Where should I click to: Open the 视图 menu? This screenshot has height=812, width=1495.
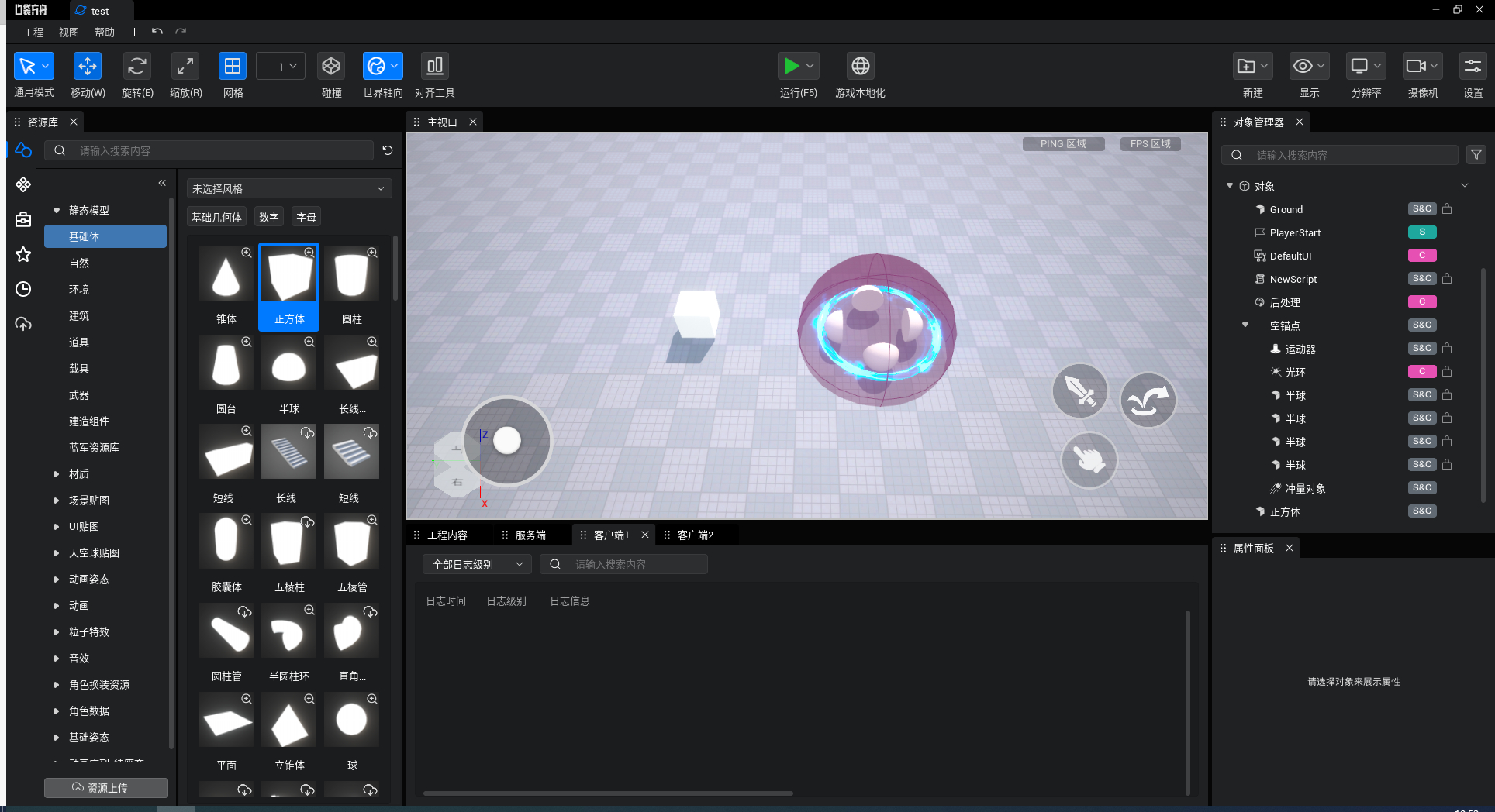point(69,33)
